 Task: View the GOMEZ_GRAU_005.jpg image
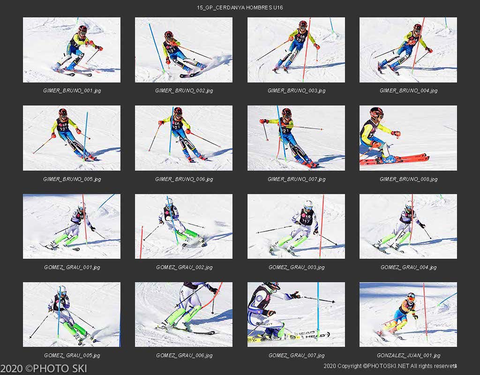pyautogui.click(x=72, y=315)
